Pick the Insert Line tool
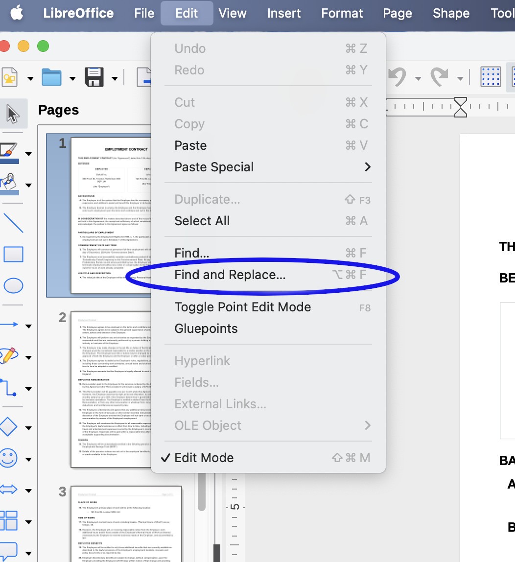 (13, 223)
